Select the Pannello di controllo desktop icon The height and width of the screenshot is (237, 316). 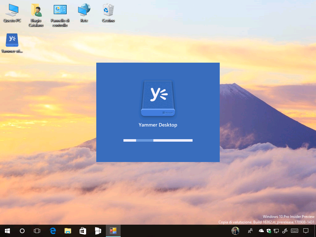[60, 15]
